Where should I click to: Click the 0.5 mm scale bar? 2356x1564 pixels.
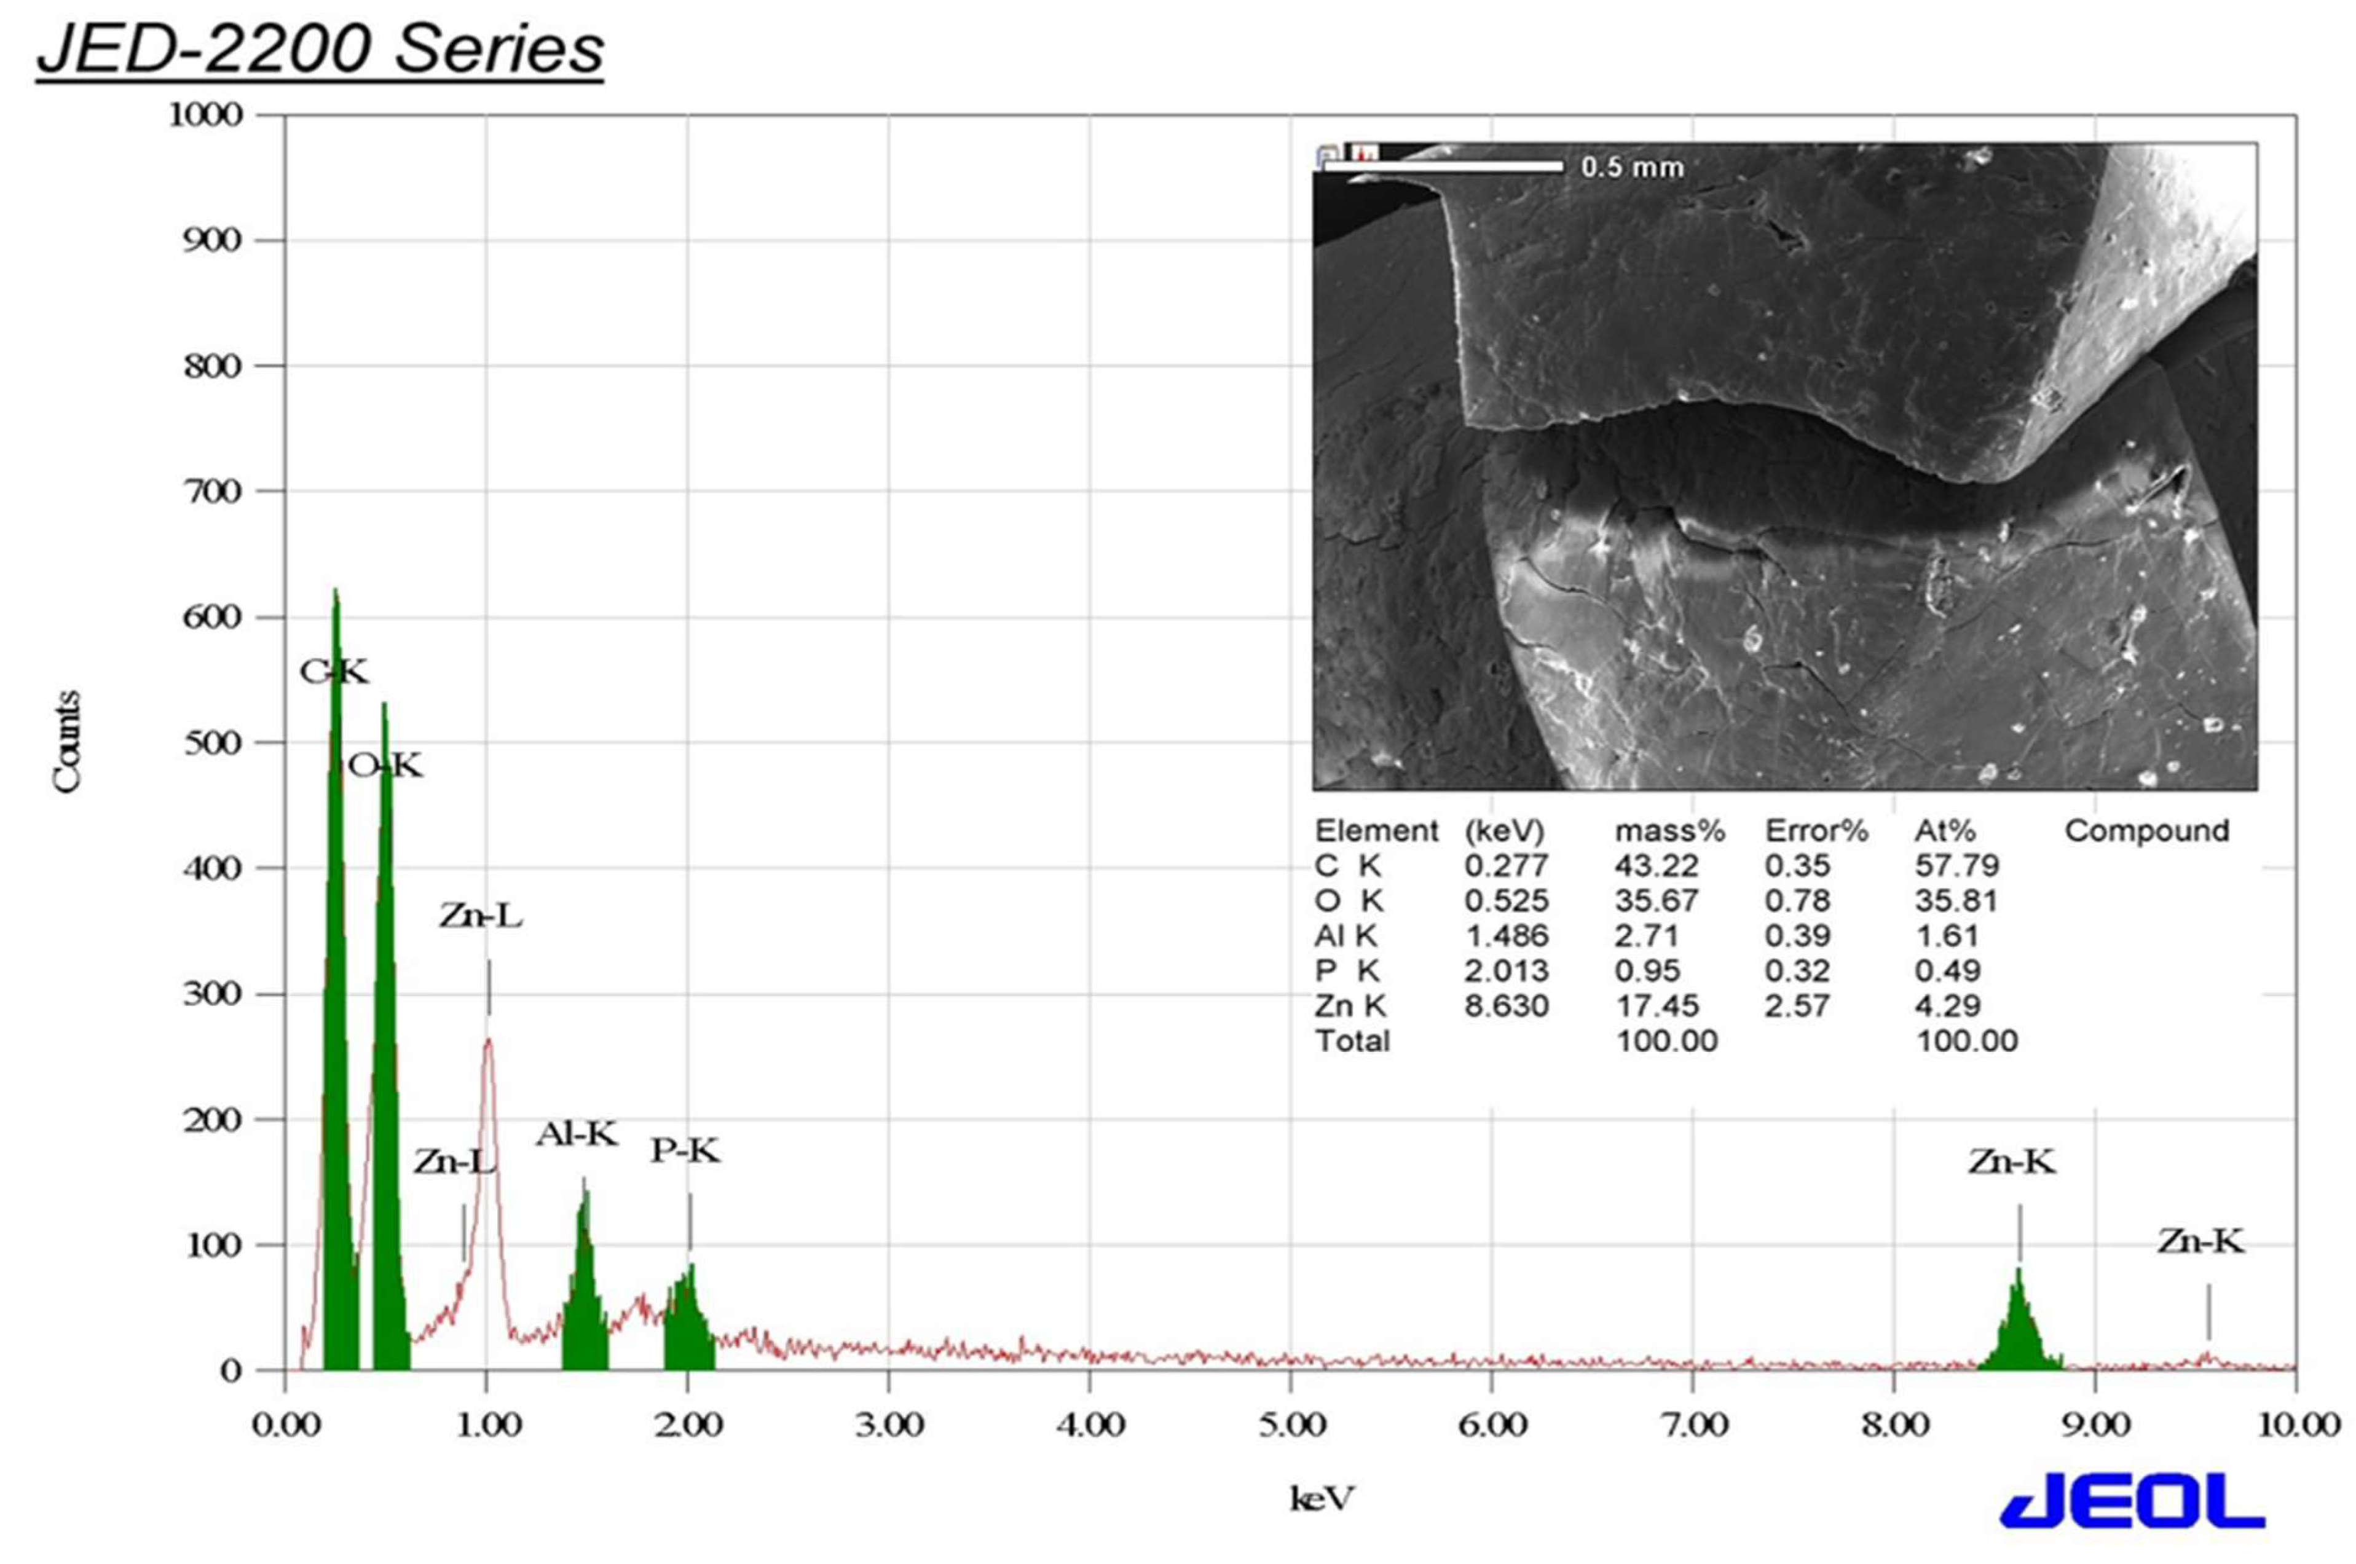click(x=1443, y=167)
